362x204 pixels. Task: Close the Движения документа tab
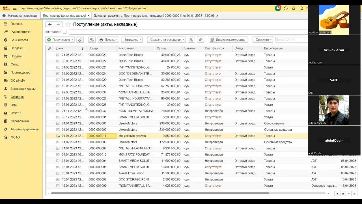click(x=217, y=16)
